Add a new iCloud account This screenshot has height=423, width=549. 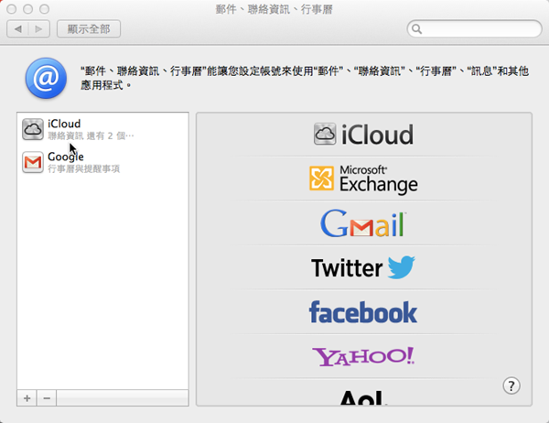tap(363, 135)
